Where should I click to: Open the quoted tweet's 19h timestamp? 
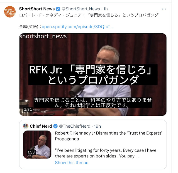coord(97,126)
